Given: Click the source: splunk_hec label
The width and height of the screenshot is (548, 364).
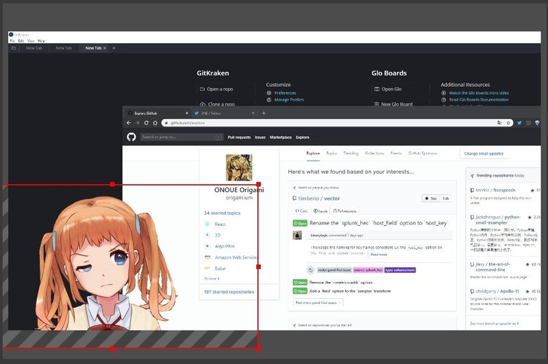Looking at the screenshot, I should 368,270.
